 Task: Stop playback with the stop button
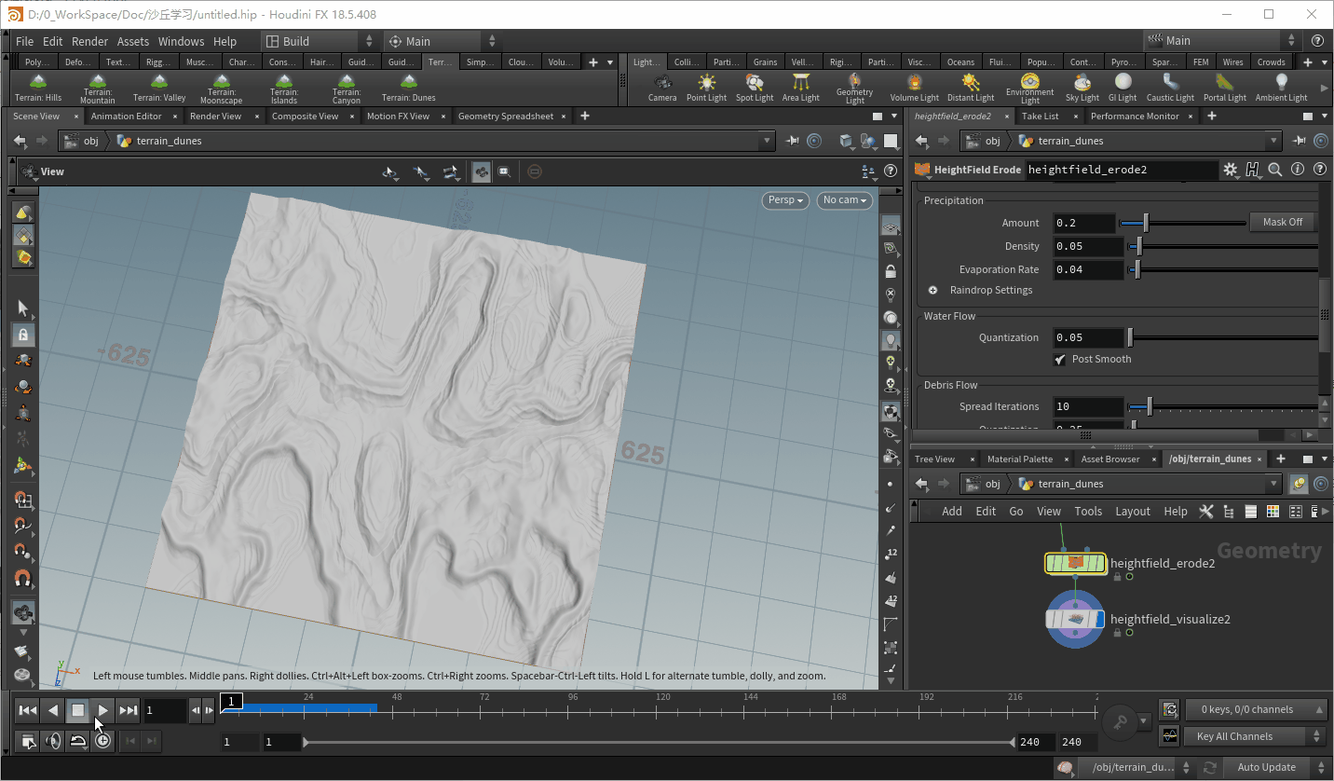pyautogui.click(x=78, y=710)
